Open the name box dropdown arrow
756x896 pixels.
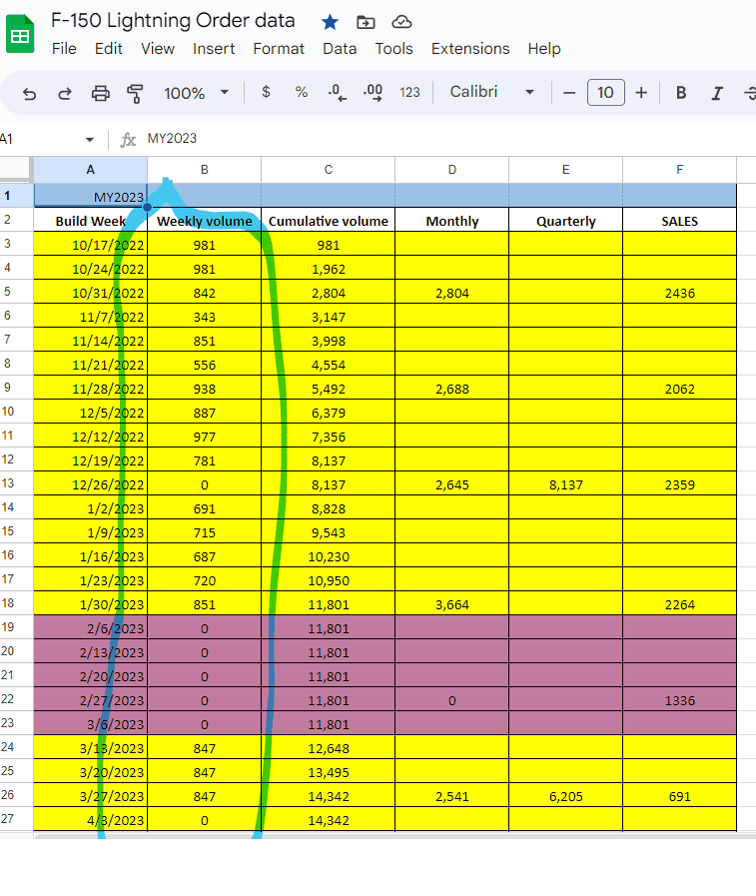click(x=90, y=140)
